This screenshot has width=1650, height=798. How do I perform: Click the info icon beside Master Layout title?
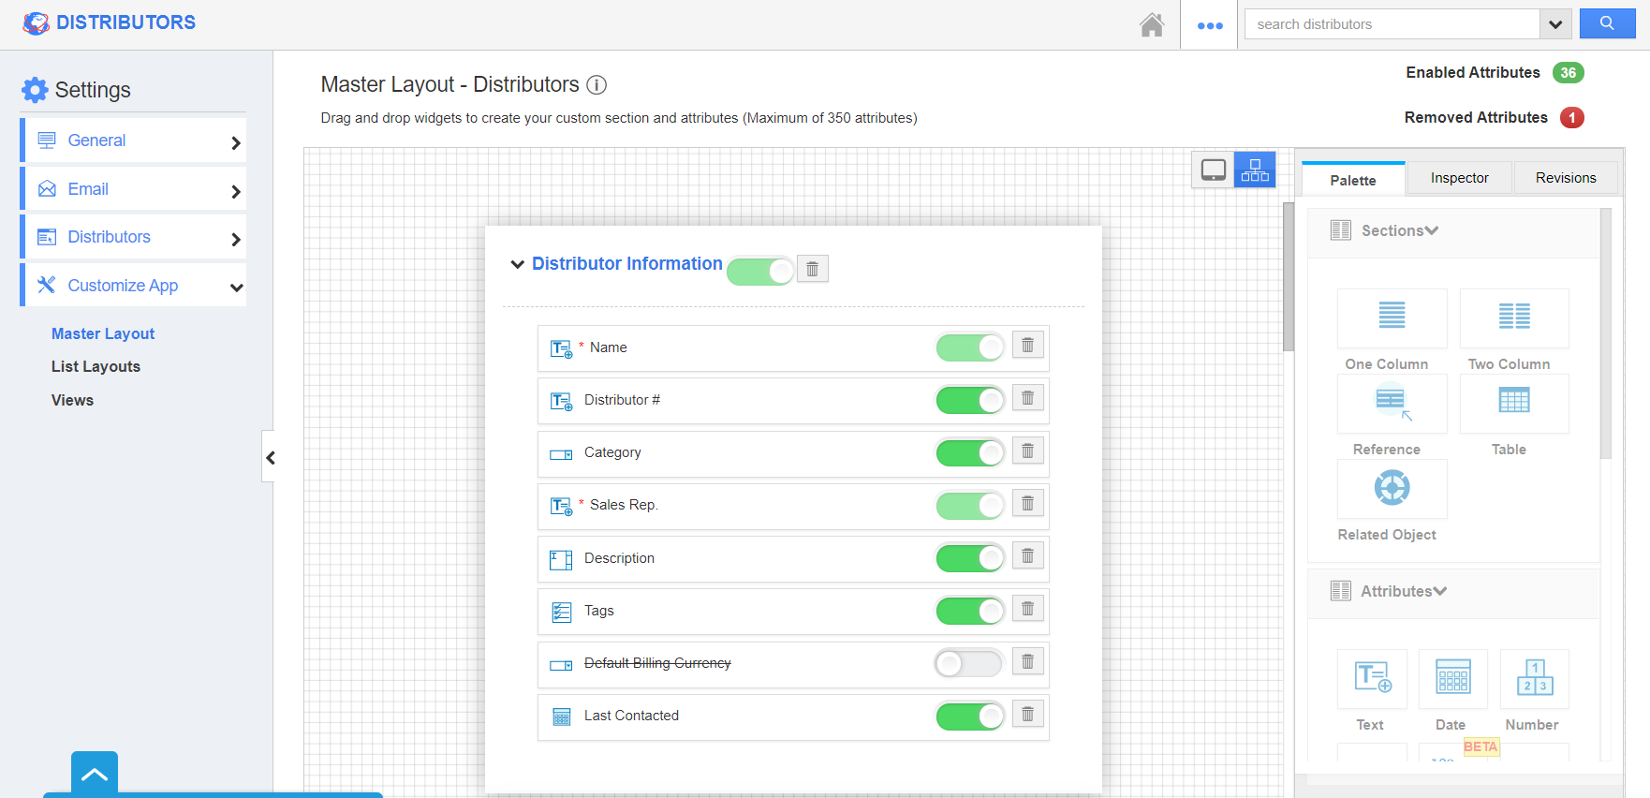(597, 85)
